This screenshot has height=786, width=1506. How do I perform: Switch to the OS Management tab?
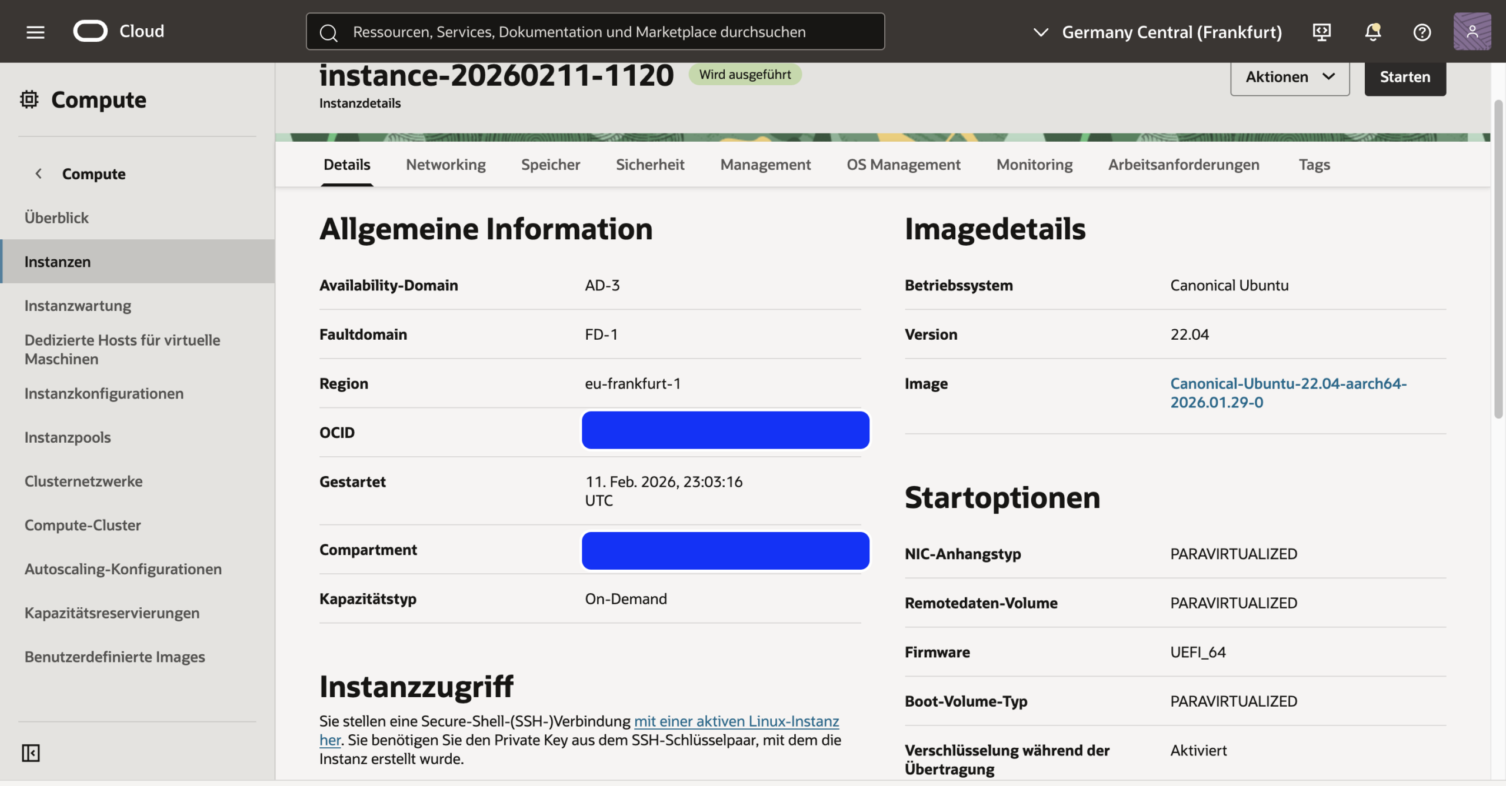(904, 165)
